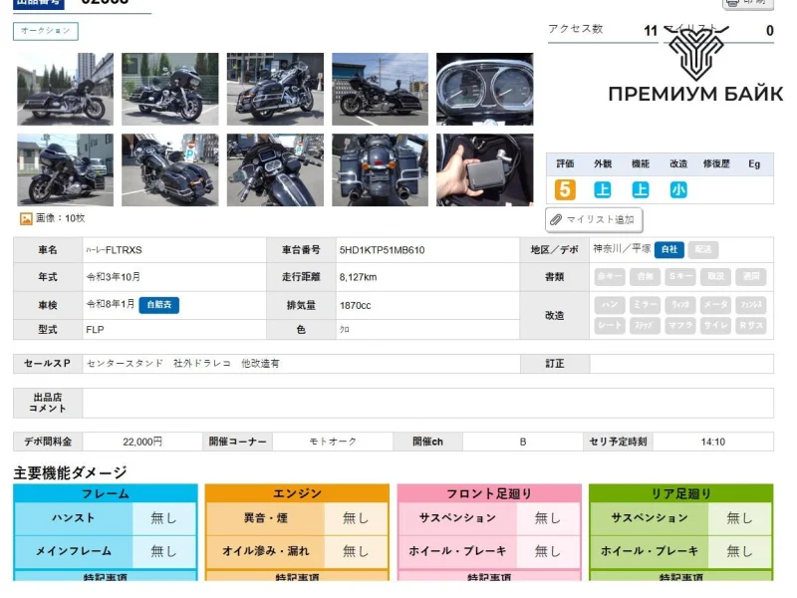Click the blue 改造 modification grade badge
This screenshot has height=598, width=797.
pos(677,189)
